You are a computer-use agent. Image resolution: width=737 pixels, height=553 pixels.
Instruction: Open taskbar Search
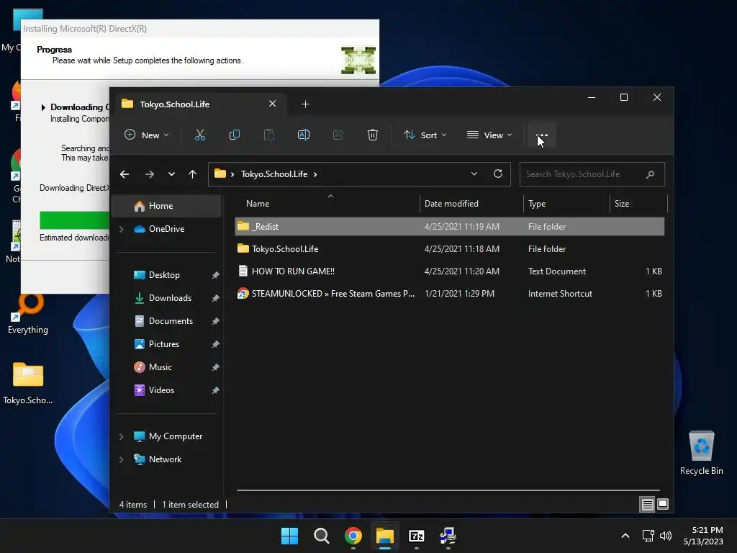[x=322, y=536]
